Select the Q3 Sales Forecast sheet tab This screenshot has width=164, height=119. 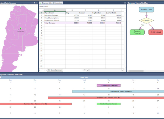[55, 70]
